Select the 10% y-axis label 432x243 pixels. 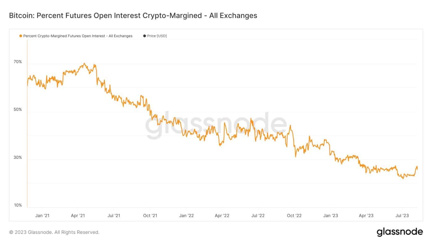pos(18,205)
